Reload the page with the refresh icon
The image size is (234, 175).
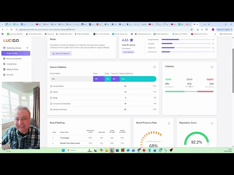point(11,30)
